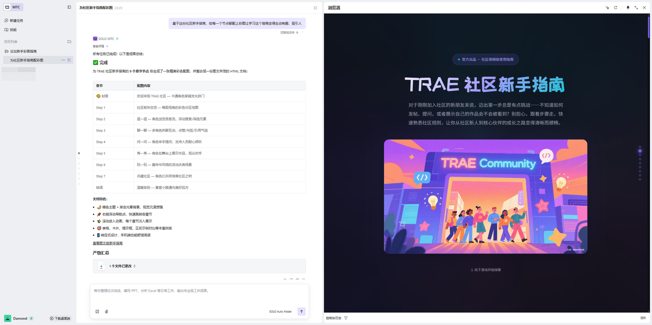Viewport: 652px width, 325px height.
Task: Click the browser page vertical scrollbar
Action: pos(648,27)
